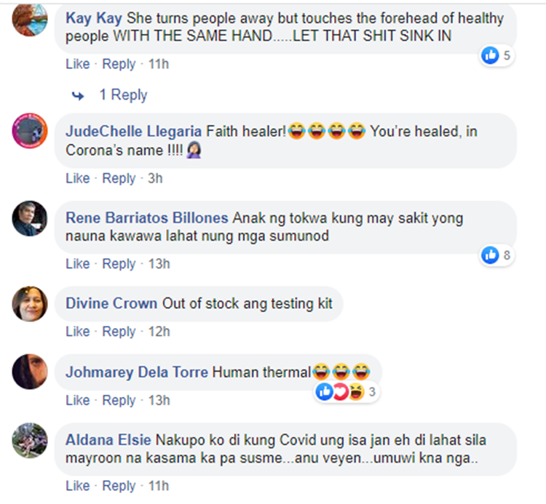
Task: Open the Rene Barriatos Billones profile name link
Action: 147,218
